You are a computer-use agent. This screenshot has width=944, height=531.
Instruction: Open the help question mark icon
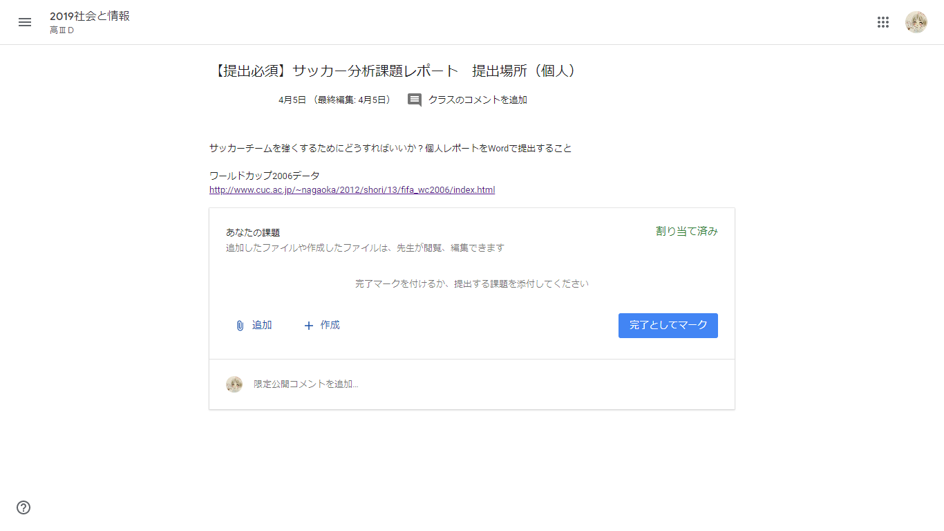click(23, 507)
